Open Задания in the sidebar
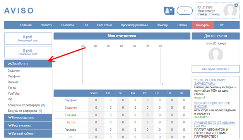This screenshot has width=243, height=140. coord(14,71)
